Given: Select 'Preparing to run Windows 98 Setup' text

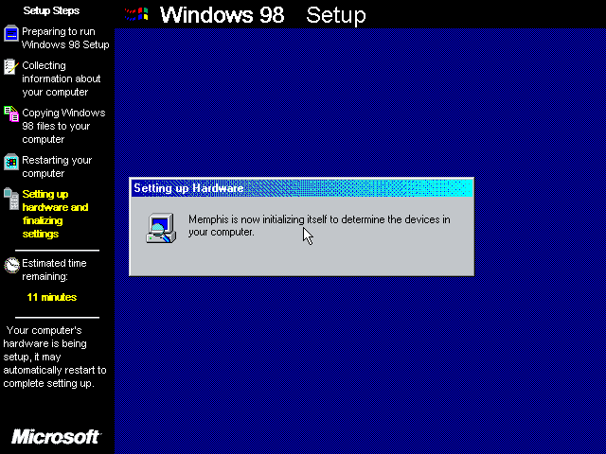Looking at the screenshot, I should coord(65,38).
